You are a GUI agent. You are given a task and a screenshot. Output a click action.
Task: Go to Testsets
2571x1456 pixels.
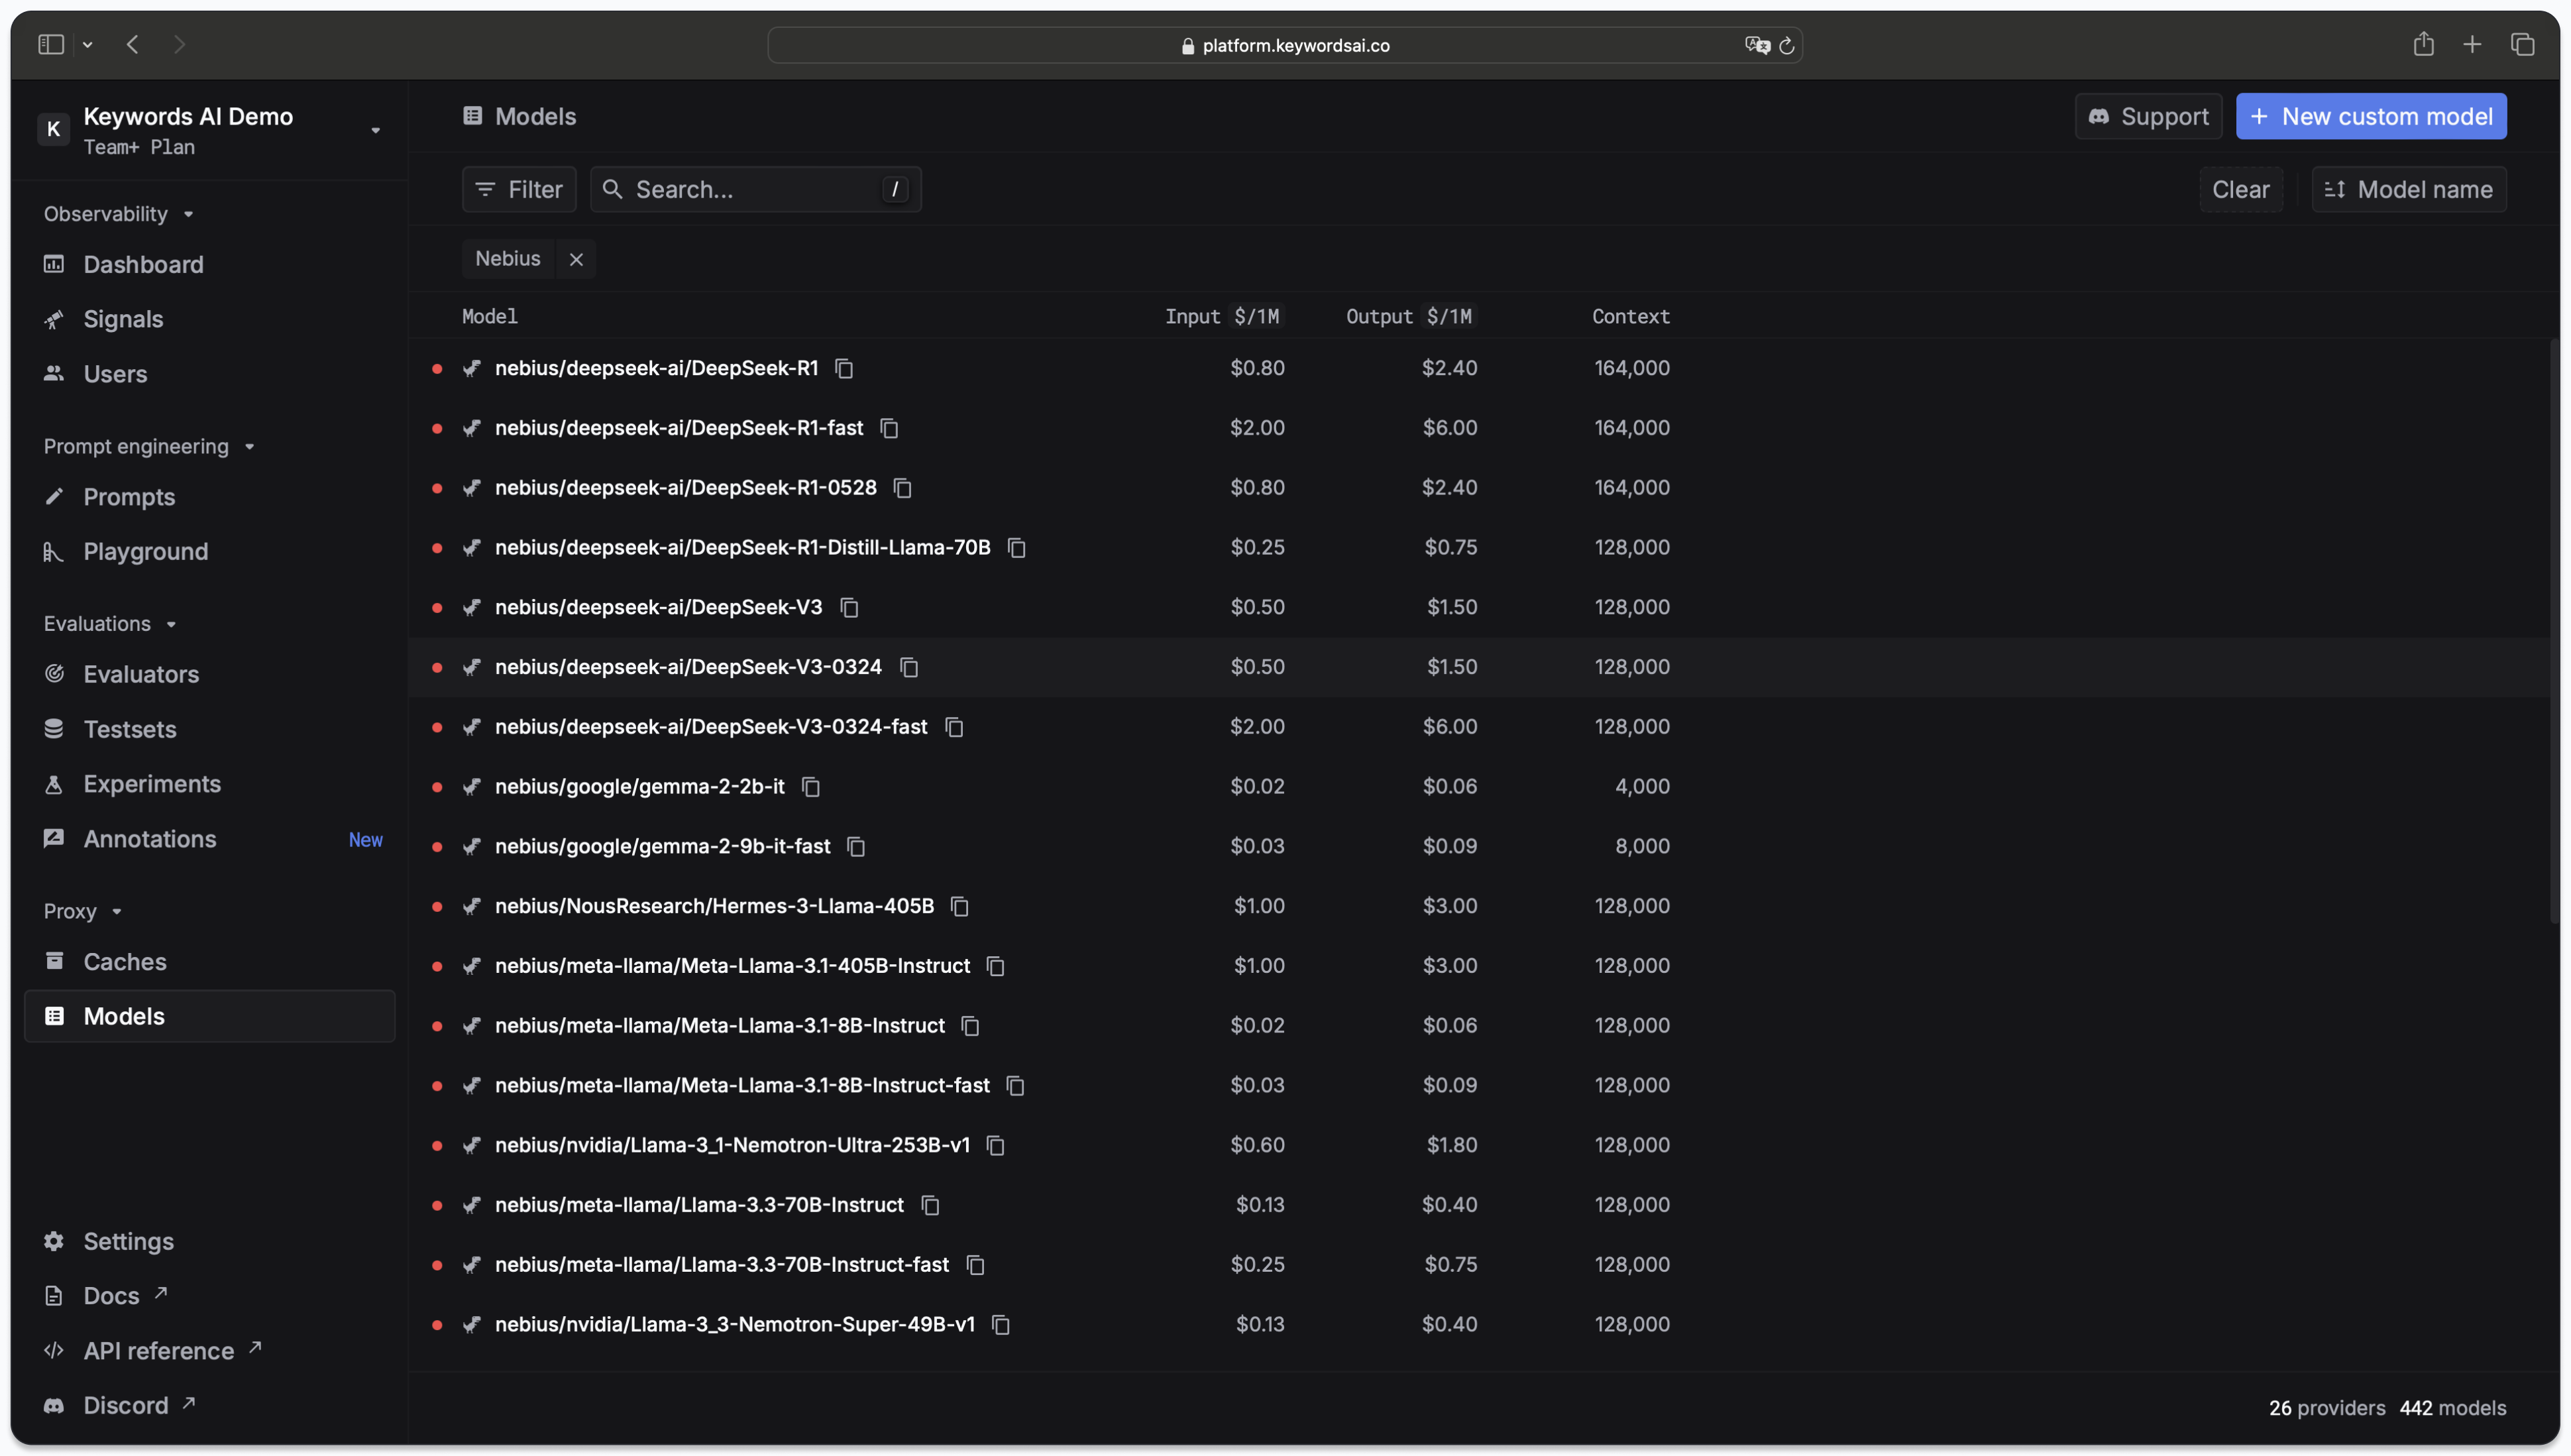(x=210, y=730)
